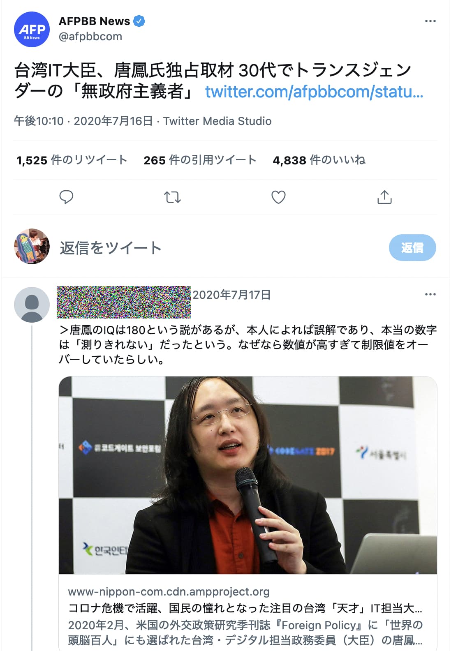View the list of 1,525 件のリツイート
This screenshot has width=458, height=651.
click(72, 160)
